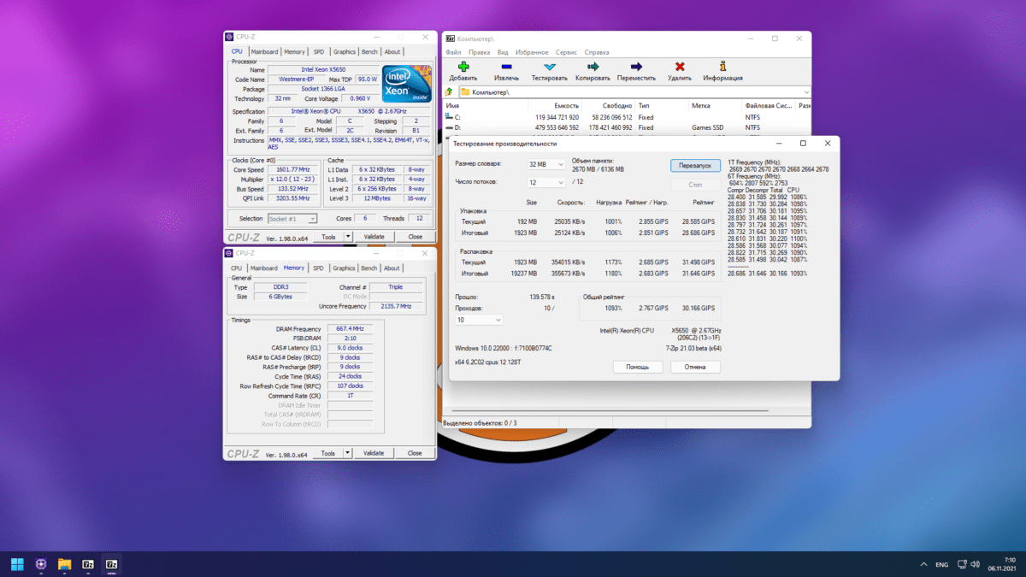
Task: Open the Вид menu in 7-Zip
Action: 503,52
